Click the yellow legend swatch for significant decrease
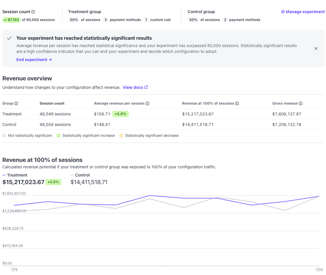This screenshot has width=326, height=275. [x=121, y=136]
